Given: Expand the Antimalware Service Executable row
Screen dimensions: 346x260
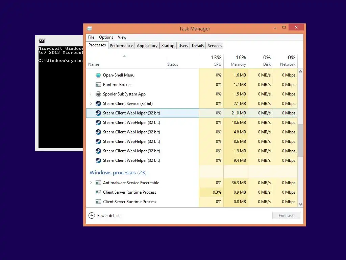Looking at the screenshot, I should pyautogui.click(x=91, y=182).
